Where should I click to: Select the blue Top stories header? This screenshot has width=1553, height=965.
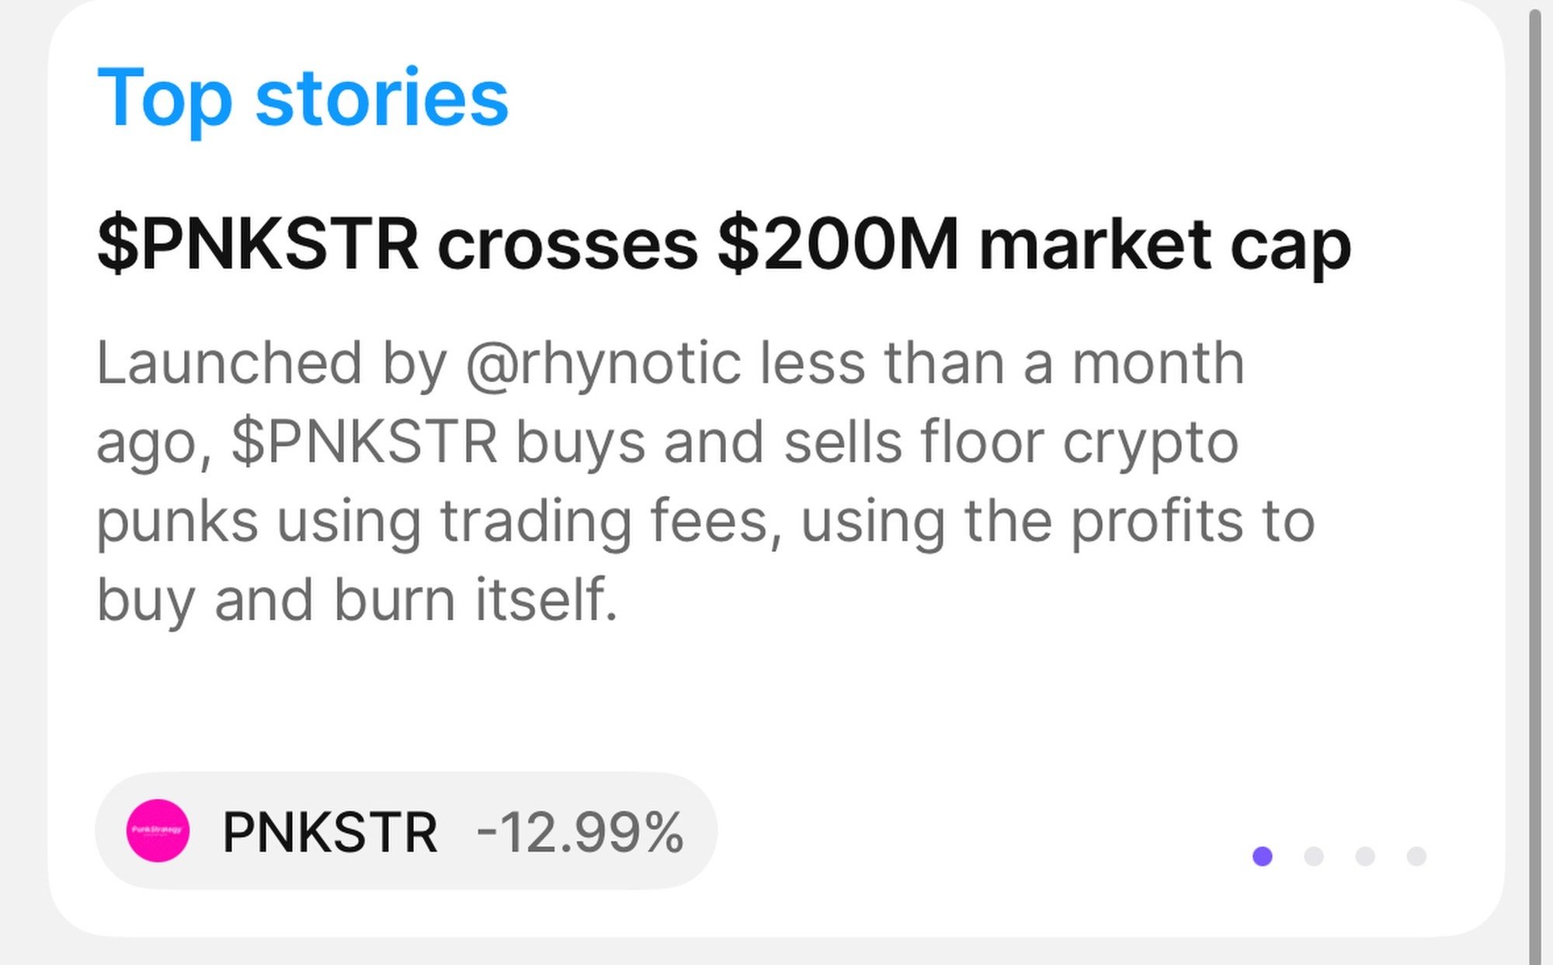[x=303, y=97]
